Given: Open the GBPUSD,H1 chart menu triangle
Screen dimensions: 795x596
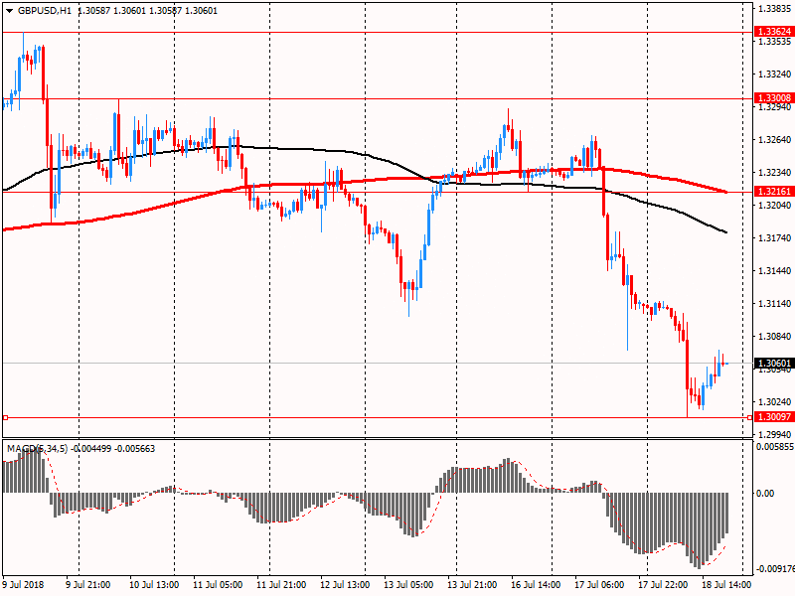Looking at the screenshot, I should point(9,11).
